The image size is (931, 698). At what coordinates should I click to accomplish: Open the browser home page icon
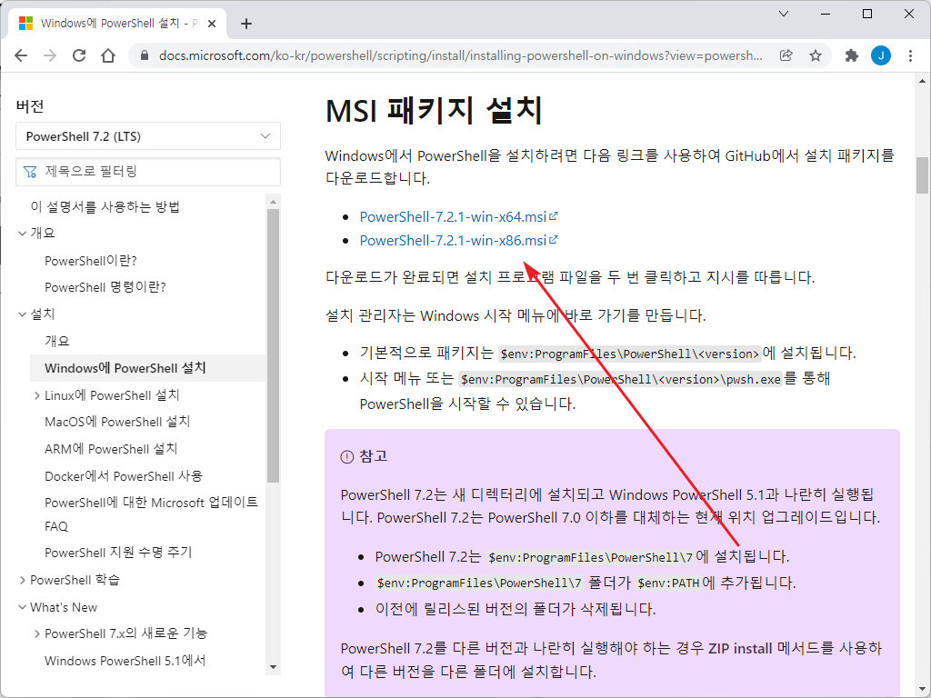[108, 55]
